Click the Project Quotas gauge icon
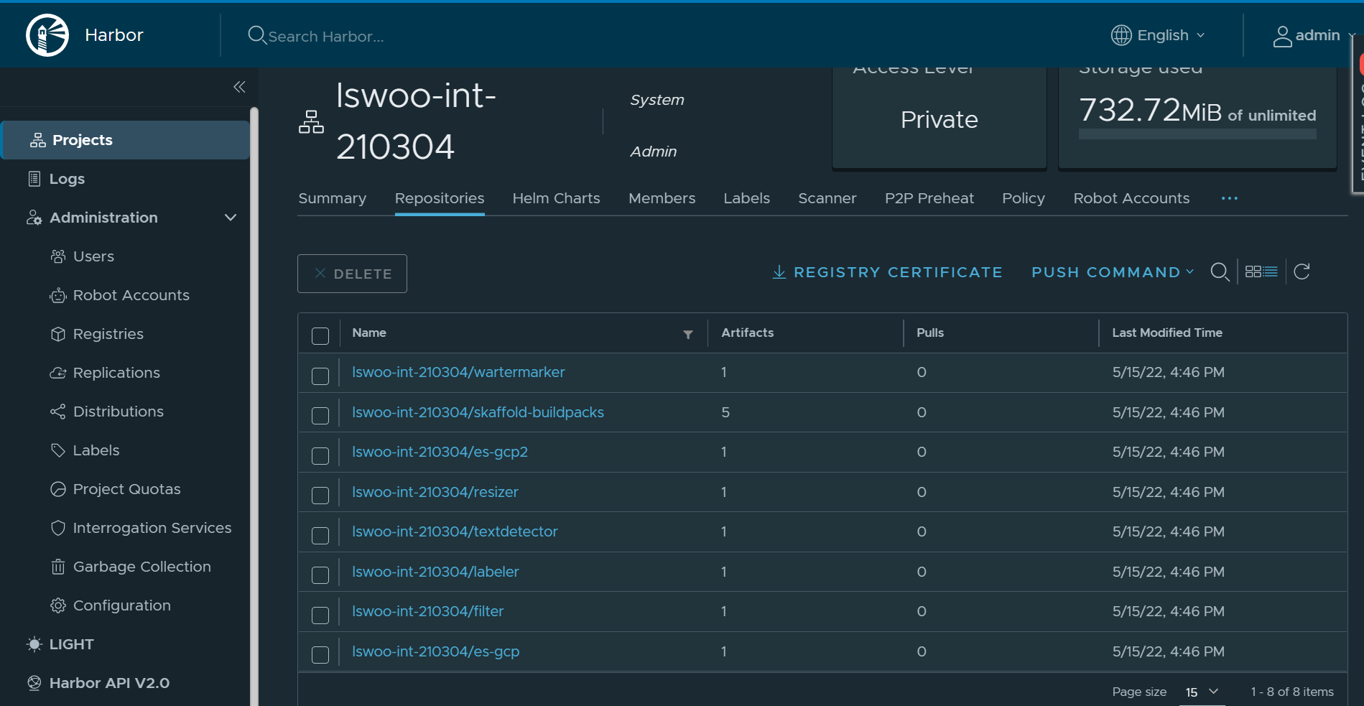 pos(58,489)
